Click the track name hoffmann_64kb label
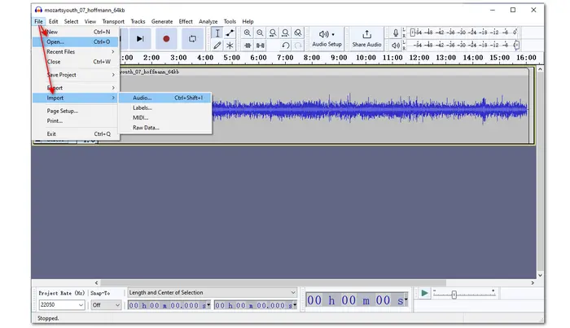 [x=149, y=72]
